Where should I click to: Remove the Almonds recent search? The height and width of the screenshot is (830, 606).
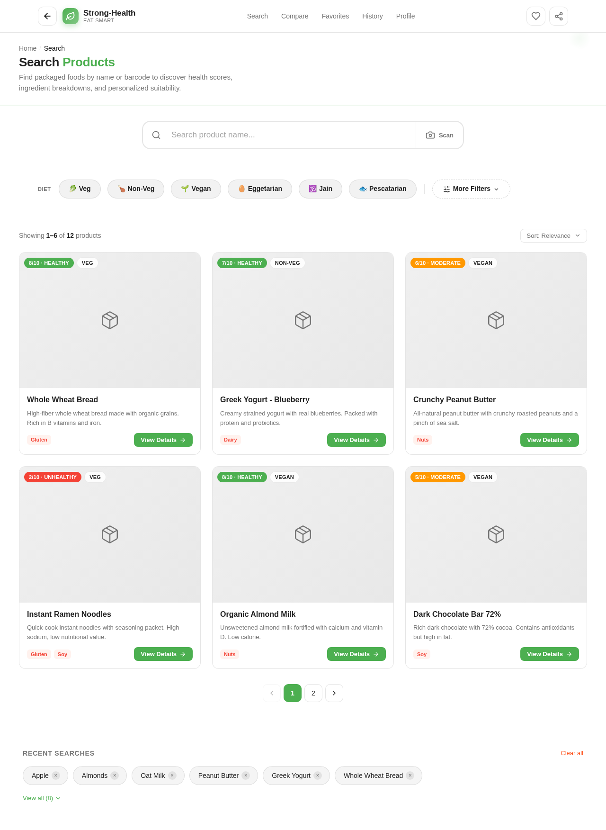(x=115, y=776)
